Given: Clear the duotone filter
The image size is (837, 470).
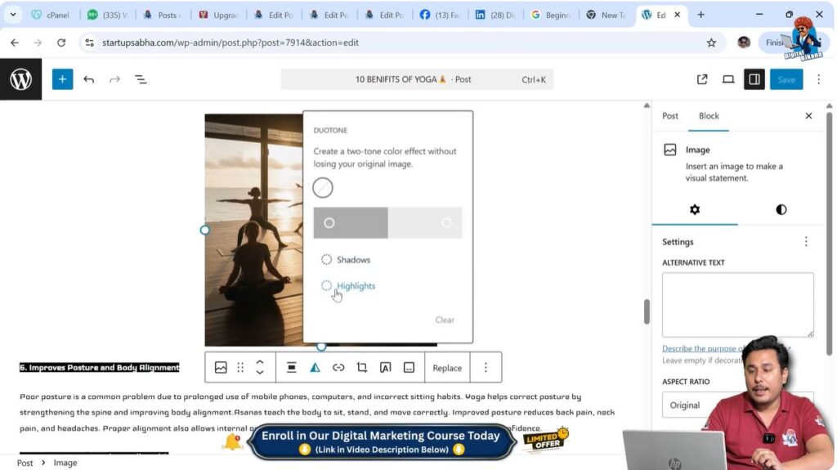Looking at the screenshot, I should [445, 320].
